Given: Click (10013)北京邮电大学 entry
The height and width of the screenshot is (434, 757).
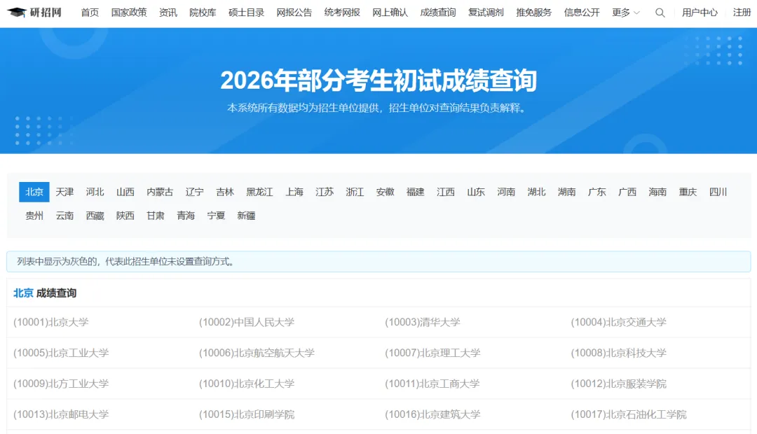Looking at the screenshot, I should 61,414.
